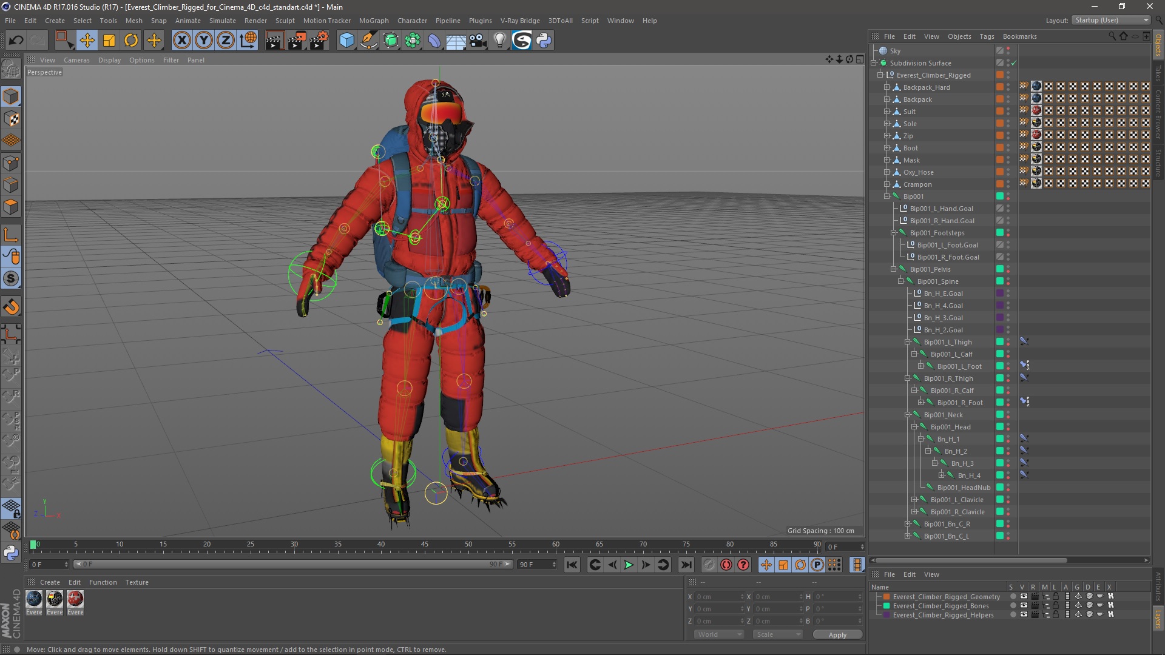Open Bookmarks in Object Manager
Image resolution: width=1165 pixels, height=655 pixels.
pyautogui.click(x=1019, y=36)
